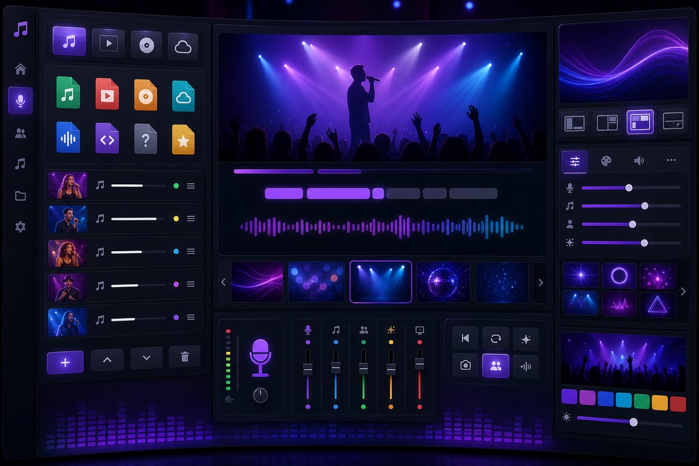Open the orange disc file icon
The width and height of the screenshot is (699, 466).
pyautogui.click(x=145, y=96)
